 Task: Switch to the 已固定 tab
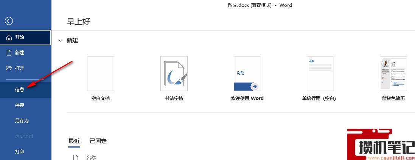point(98,141)
